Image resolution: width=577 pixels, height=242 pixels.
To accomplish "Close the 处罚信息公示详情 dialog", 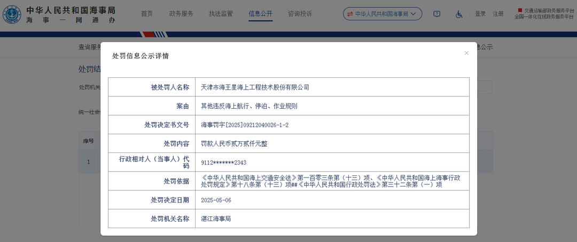I will coord(466,53).
